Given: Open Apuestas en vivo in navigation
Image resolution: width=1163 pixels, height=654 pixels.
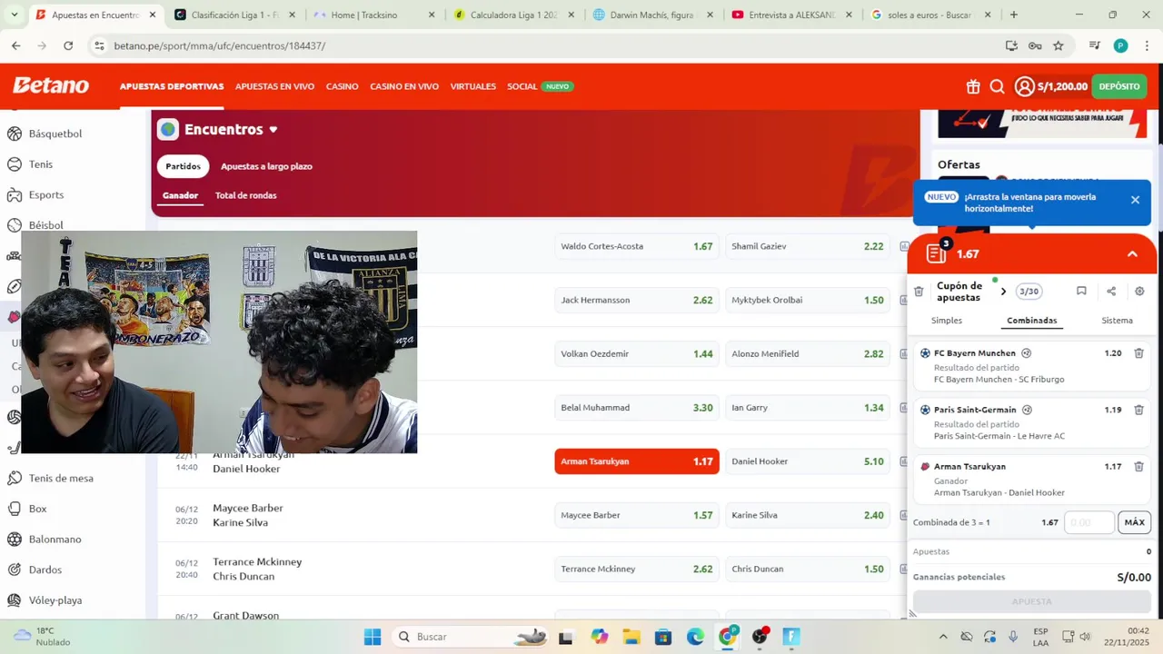Looking at the screenshot, I should (x=274, y=86).
